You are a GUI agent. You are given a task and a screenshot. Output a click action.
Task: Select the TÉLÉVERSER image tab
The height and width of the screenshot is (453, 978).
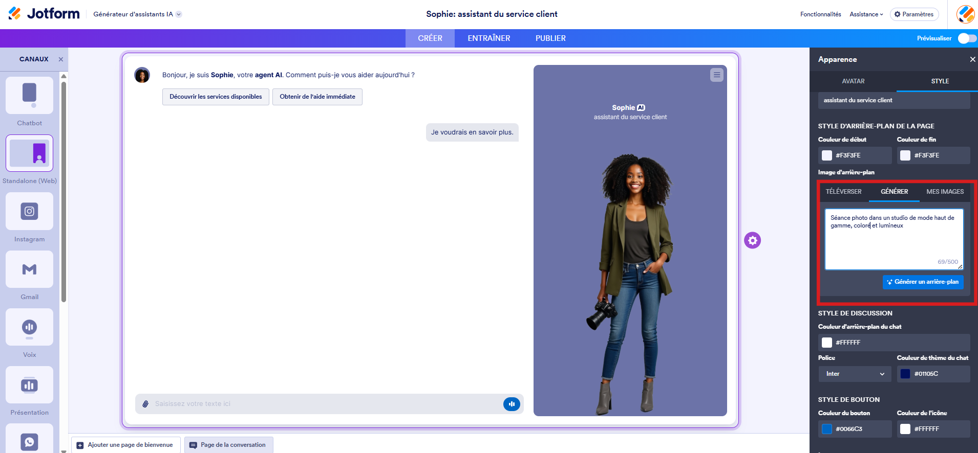click(x=843, y=192)
